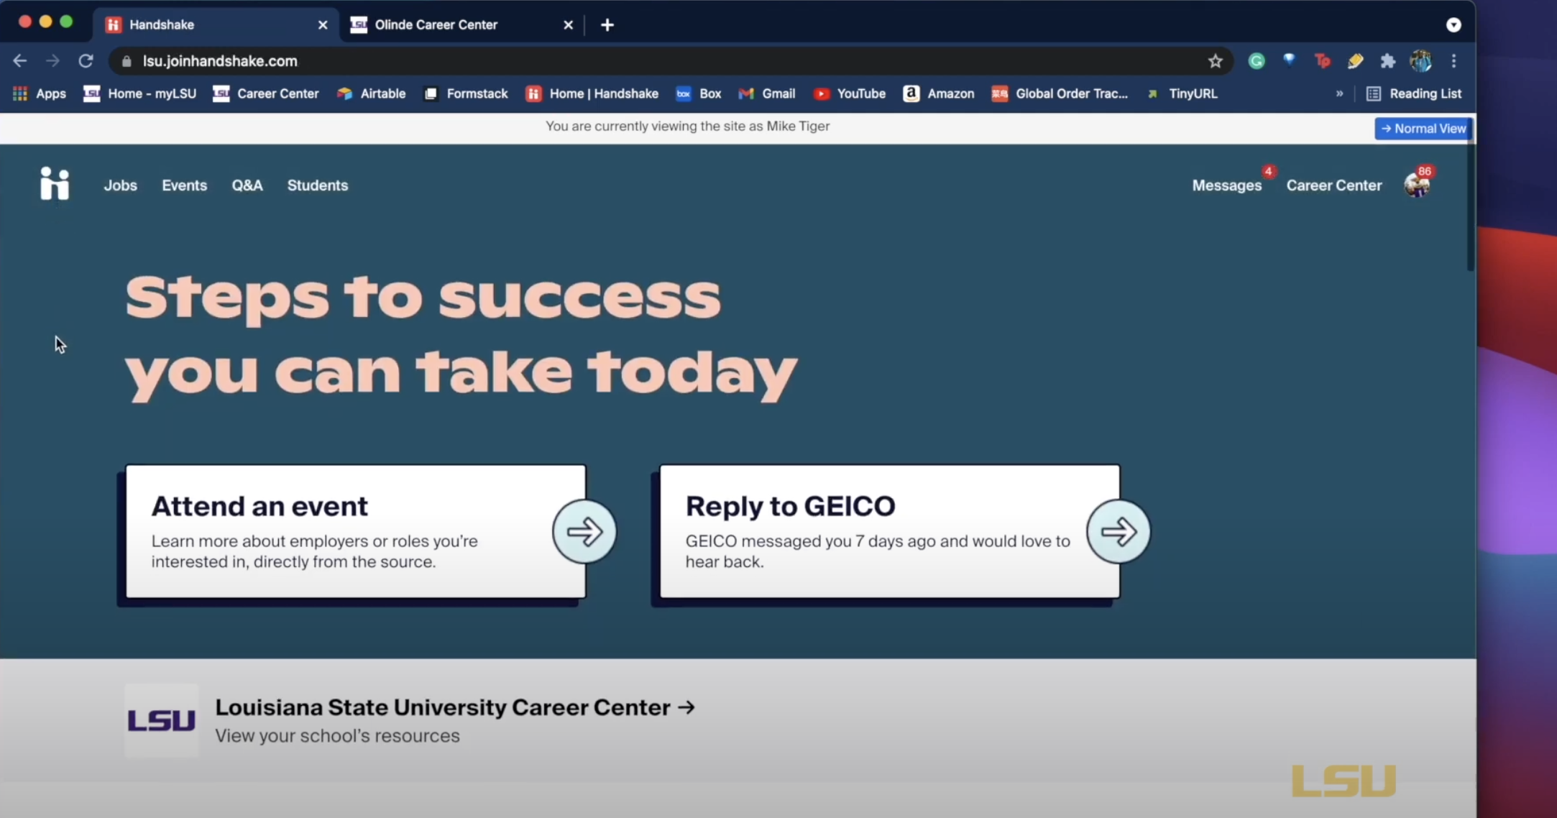Click the Handshake logo on the homepage
The width and height of the screenshot is (1557, 818).
click(55, 184)
